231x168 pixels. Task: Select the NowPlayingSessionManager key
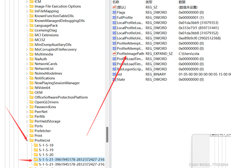point(57,83)
